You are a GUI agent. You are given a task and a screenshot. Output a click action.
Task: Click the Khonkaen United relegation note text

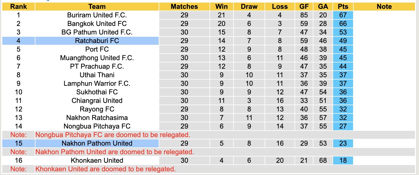click(x=105, y=169)
